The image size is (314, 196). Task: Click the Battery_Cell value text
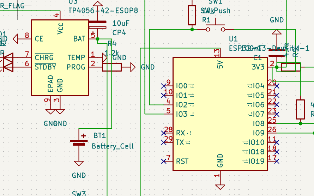(113, 146)
